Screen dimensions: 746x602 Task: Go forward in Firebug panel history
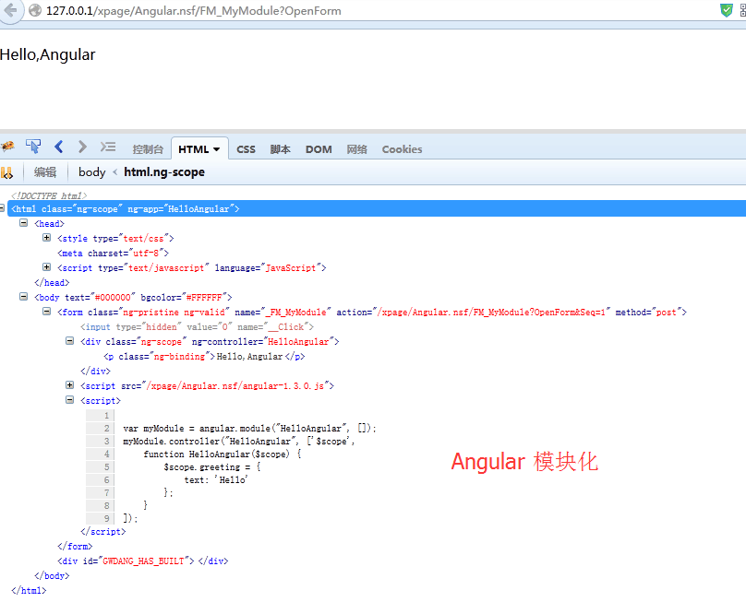82,147
